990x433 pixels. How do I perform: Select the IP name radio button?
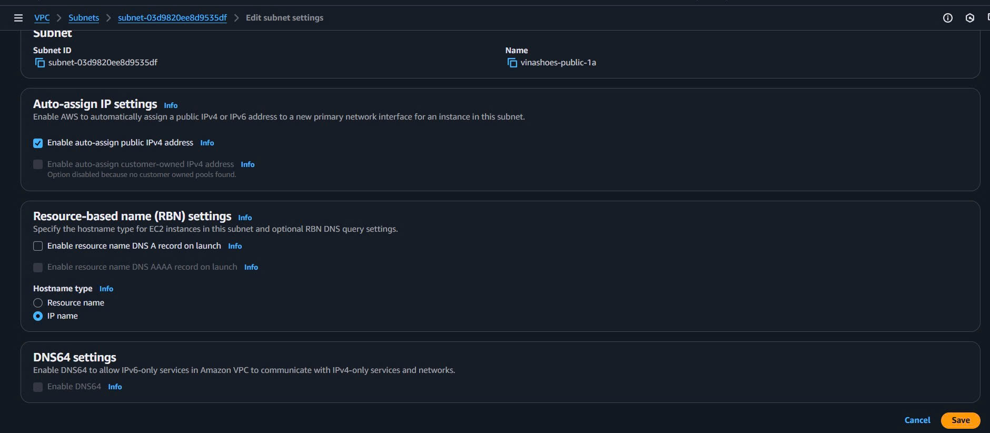[x=37, y=316]
